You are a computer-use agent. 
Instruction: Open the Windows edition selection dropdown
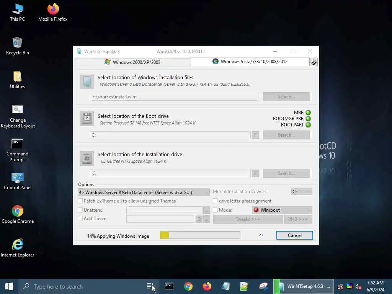[144, 192]
